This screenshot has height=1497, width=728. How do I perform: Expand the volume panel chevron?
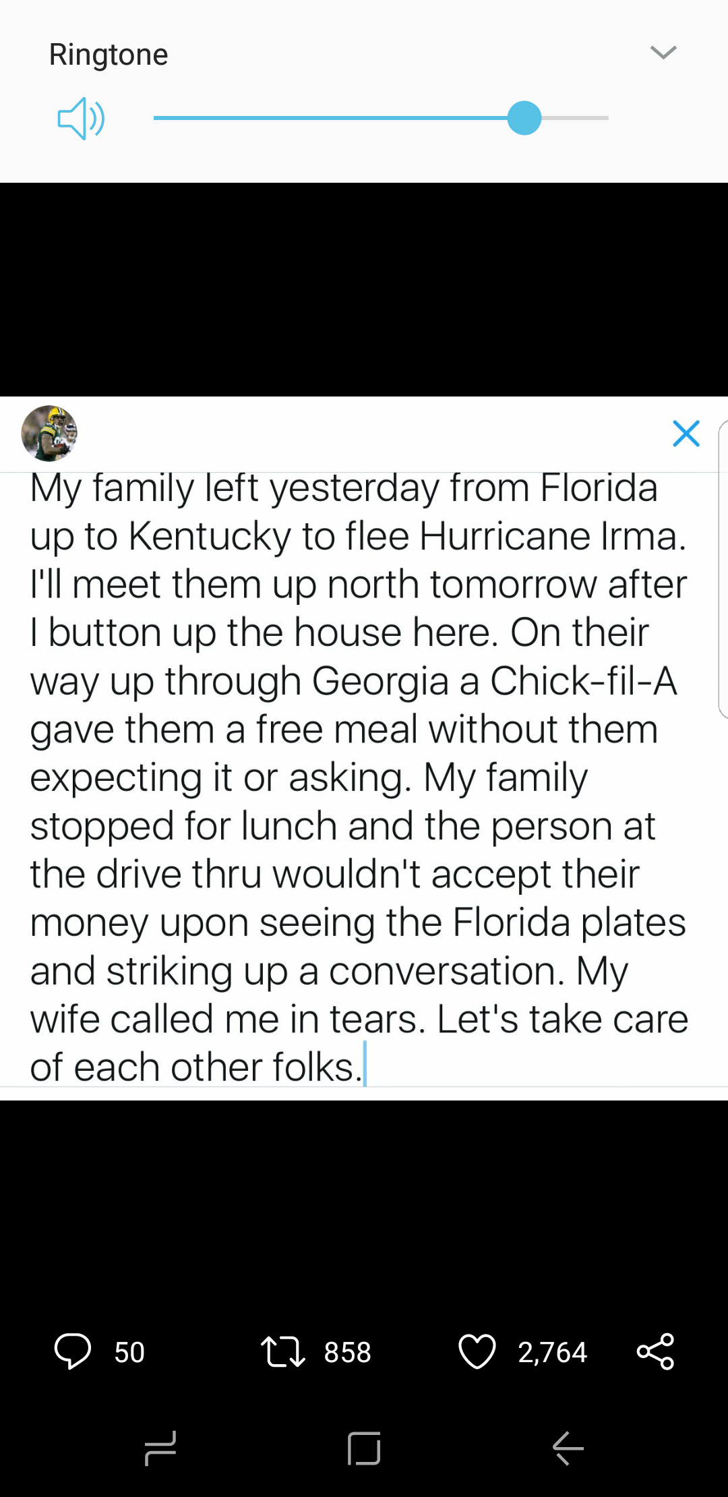663,53
